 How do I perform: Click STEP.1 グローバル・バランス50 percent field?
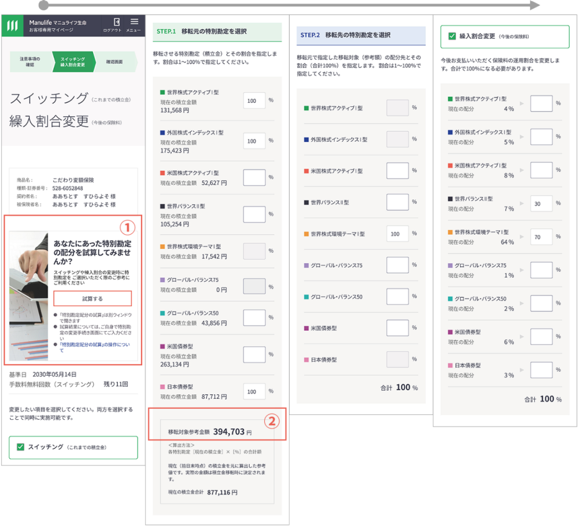(254, 318)
